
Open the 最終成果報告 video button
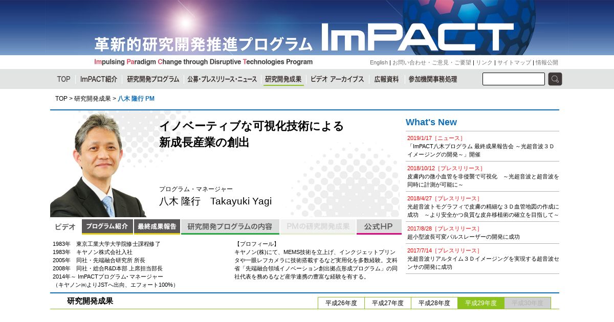157,226
